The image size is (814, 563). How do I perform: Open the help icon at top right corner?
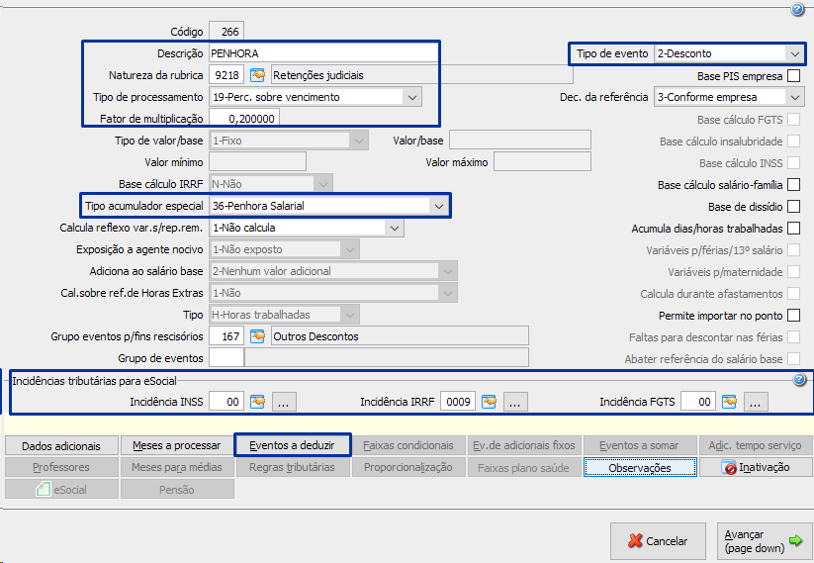click(797, 9)
